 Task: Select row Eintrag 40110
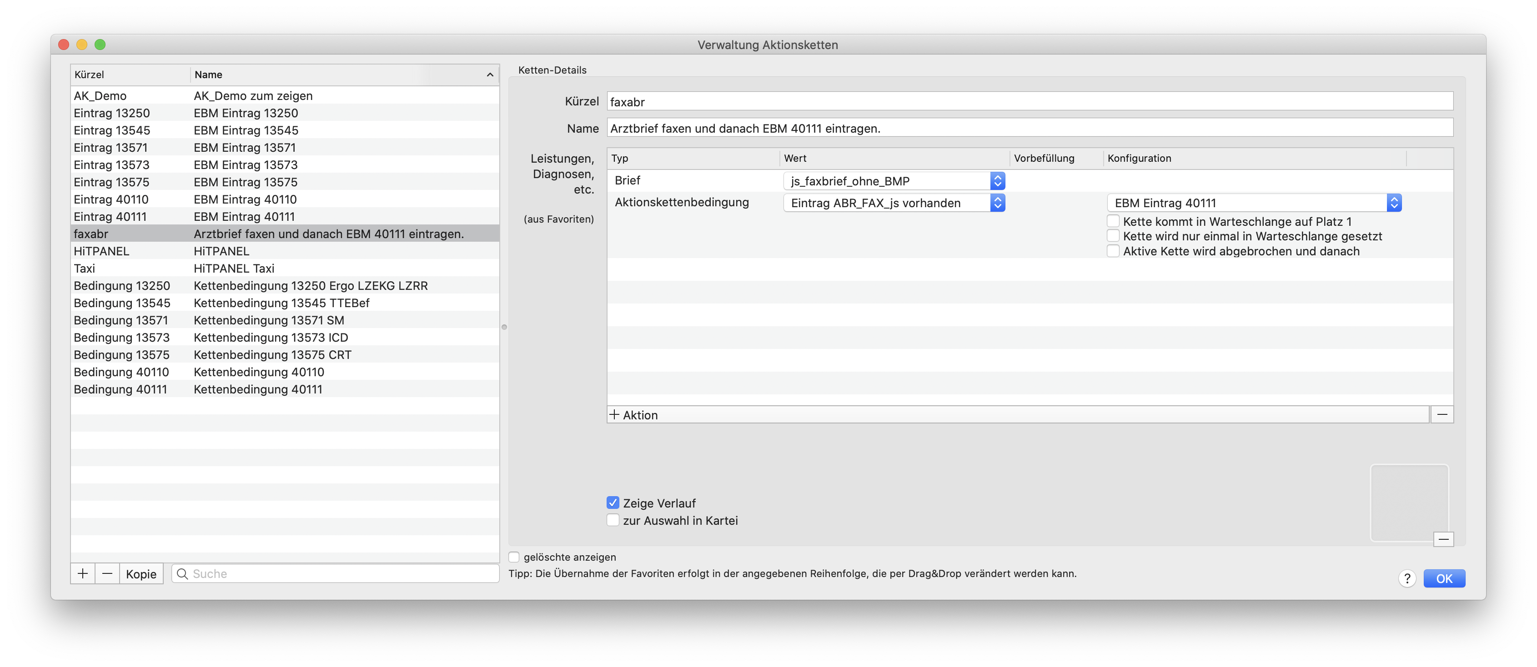[x=285, y=199]
